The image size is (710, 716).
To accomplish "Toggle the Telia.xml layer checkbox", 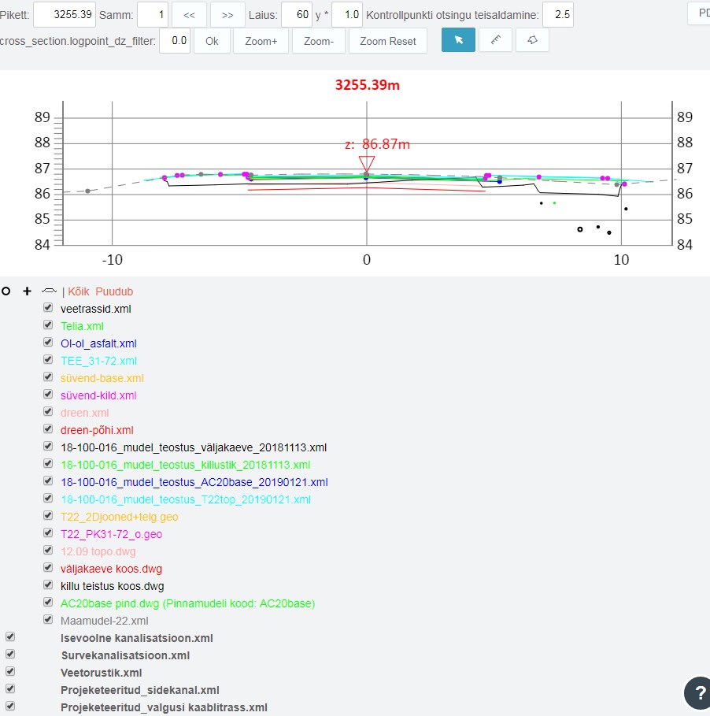I will 48,325.
